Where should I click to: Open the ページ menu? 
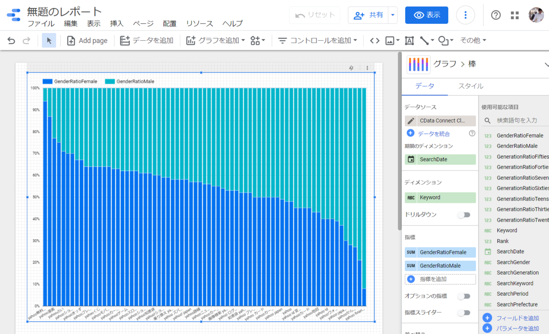coord(143,24)
